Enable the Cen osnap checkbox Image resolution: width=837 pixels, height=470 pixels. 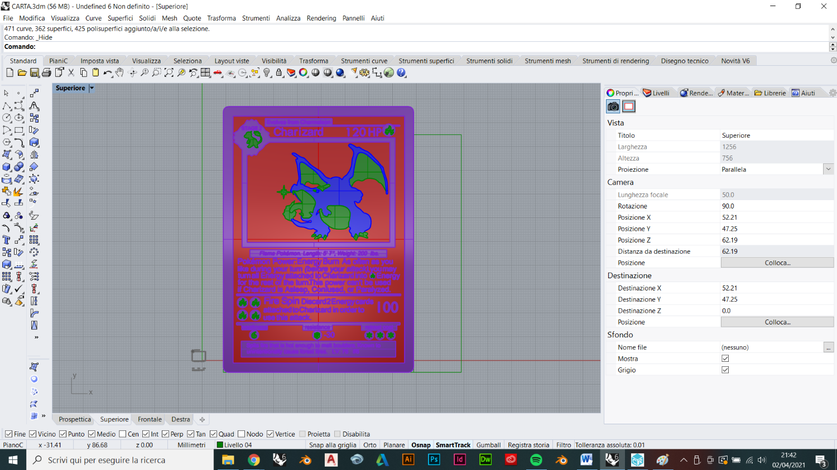[x=123, y=434]
